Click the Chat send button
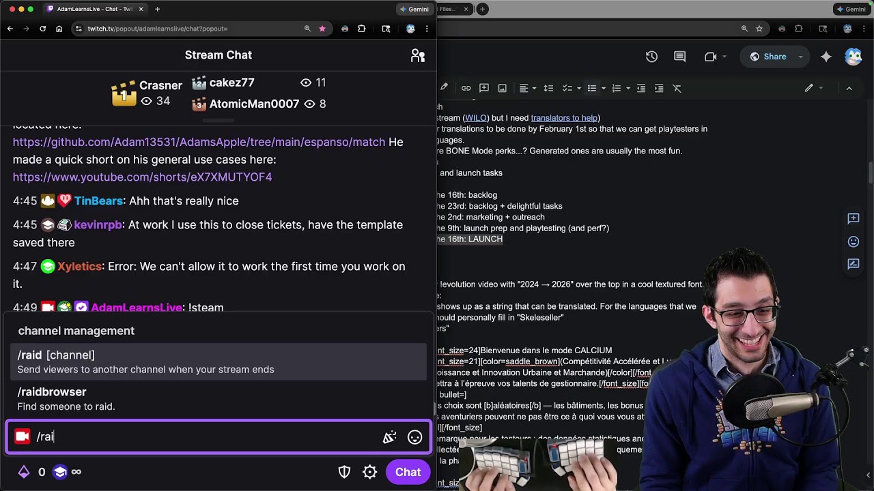The height and width of the screenshot is (491, 874). tap(408, 472)
